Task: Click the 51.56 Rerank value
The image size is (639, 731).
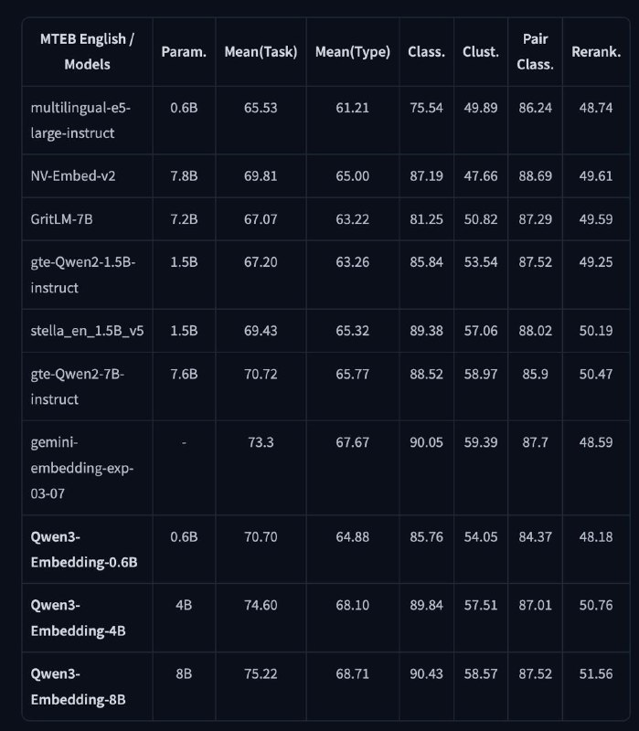Action: (596, 673)
